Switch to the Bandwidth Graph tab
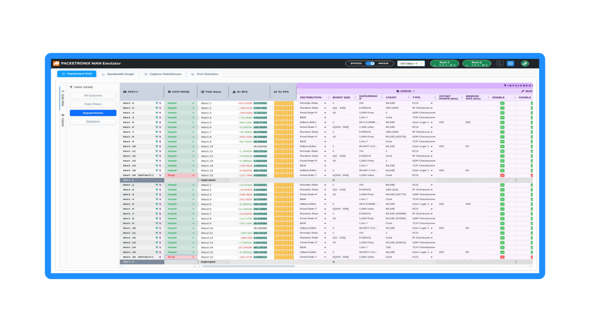Viewport: 590px width, 332px height. pos(118,74)
